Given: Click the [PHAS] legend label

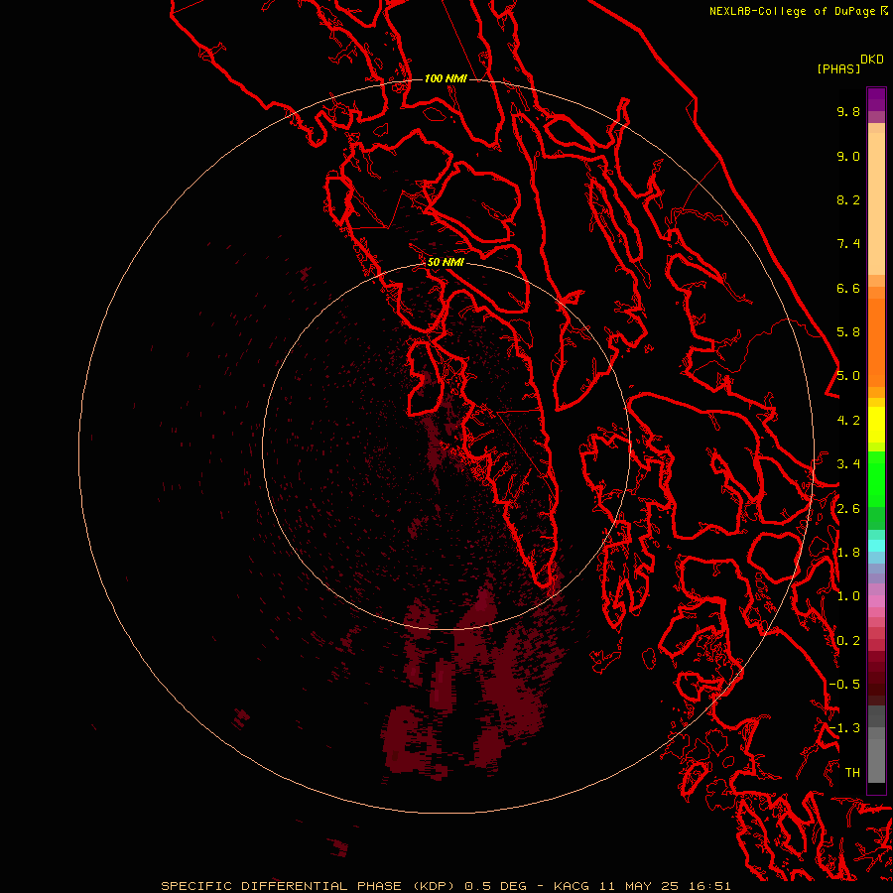Looking at the screenshot, I should 838,68.
